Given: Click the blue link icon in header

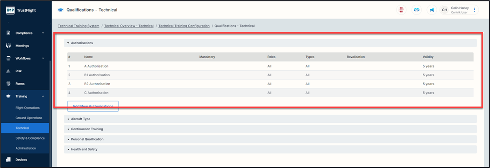Looking at the screenshot, I should tap(416, 10).
